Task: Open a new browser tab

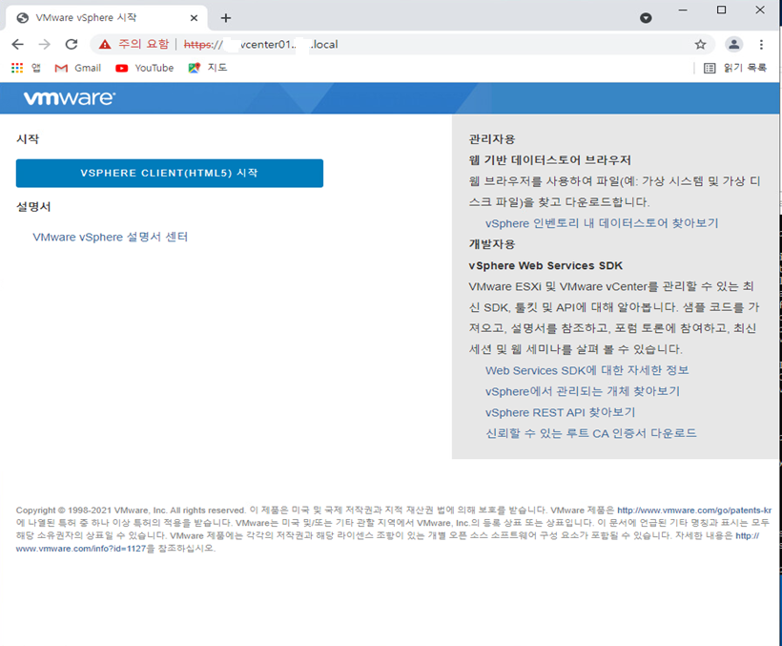Action: 226,18
